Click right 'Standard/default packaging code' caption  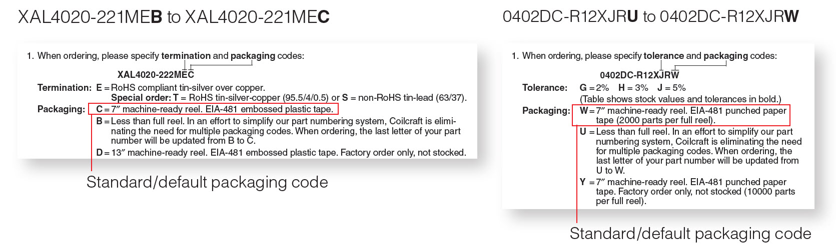690,233
